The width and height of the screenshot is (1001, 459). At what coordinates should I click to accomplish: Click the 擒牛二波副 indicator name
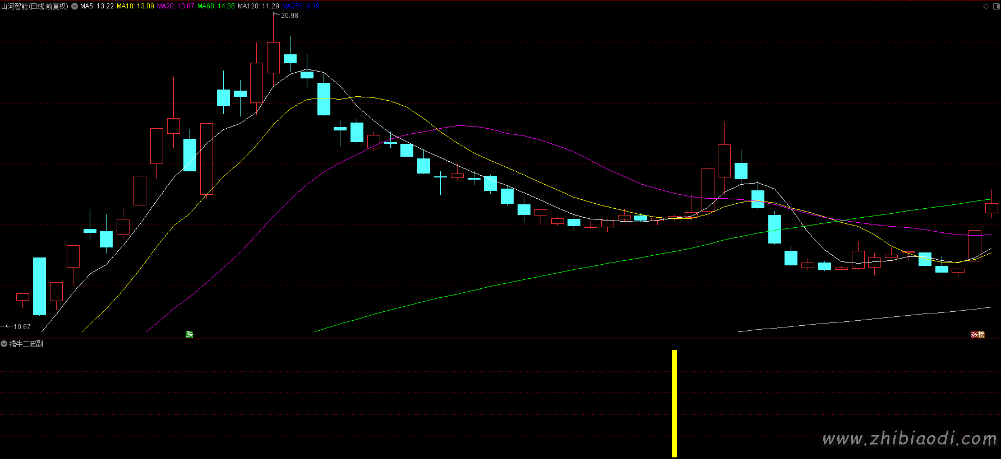[26, 344]
